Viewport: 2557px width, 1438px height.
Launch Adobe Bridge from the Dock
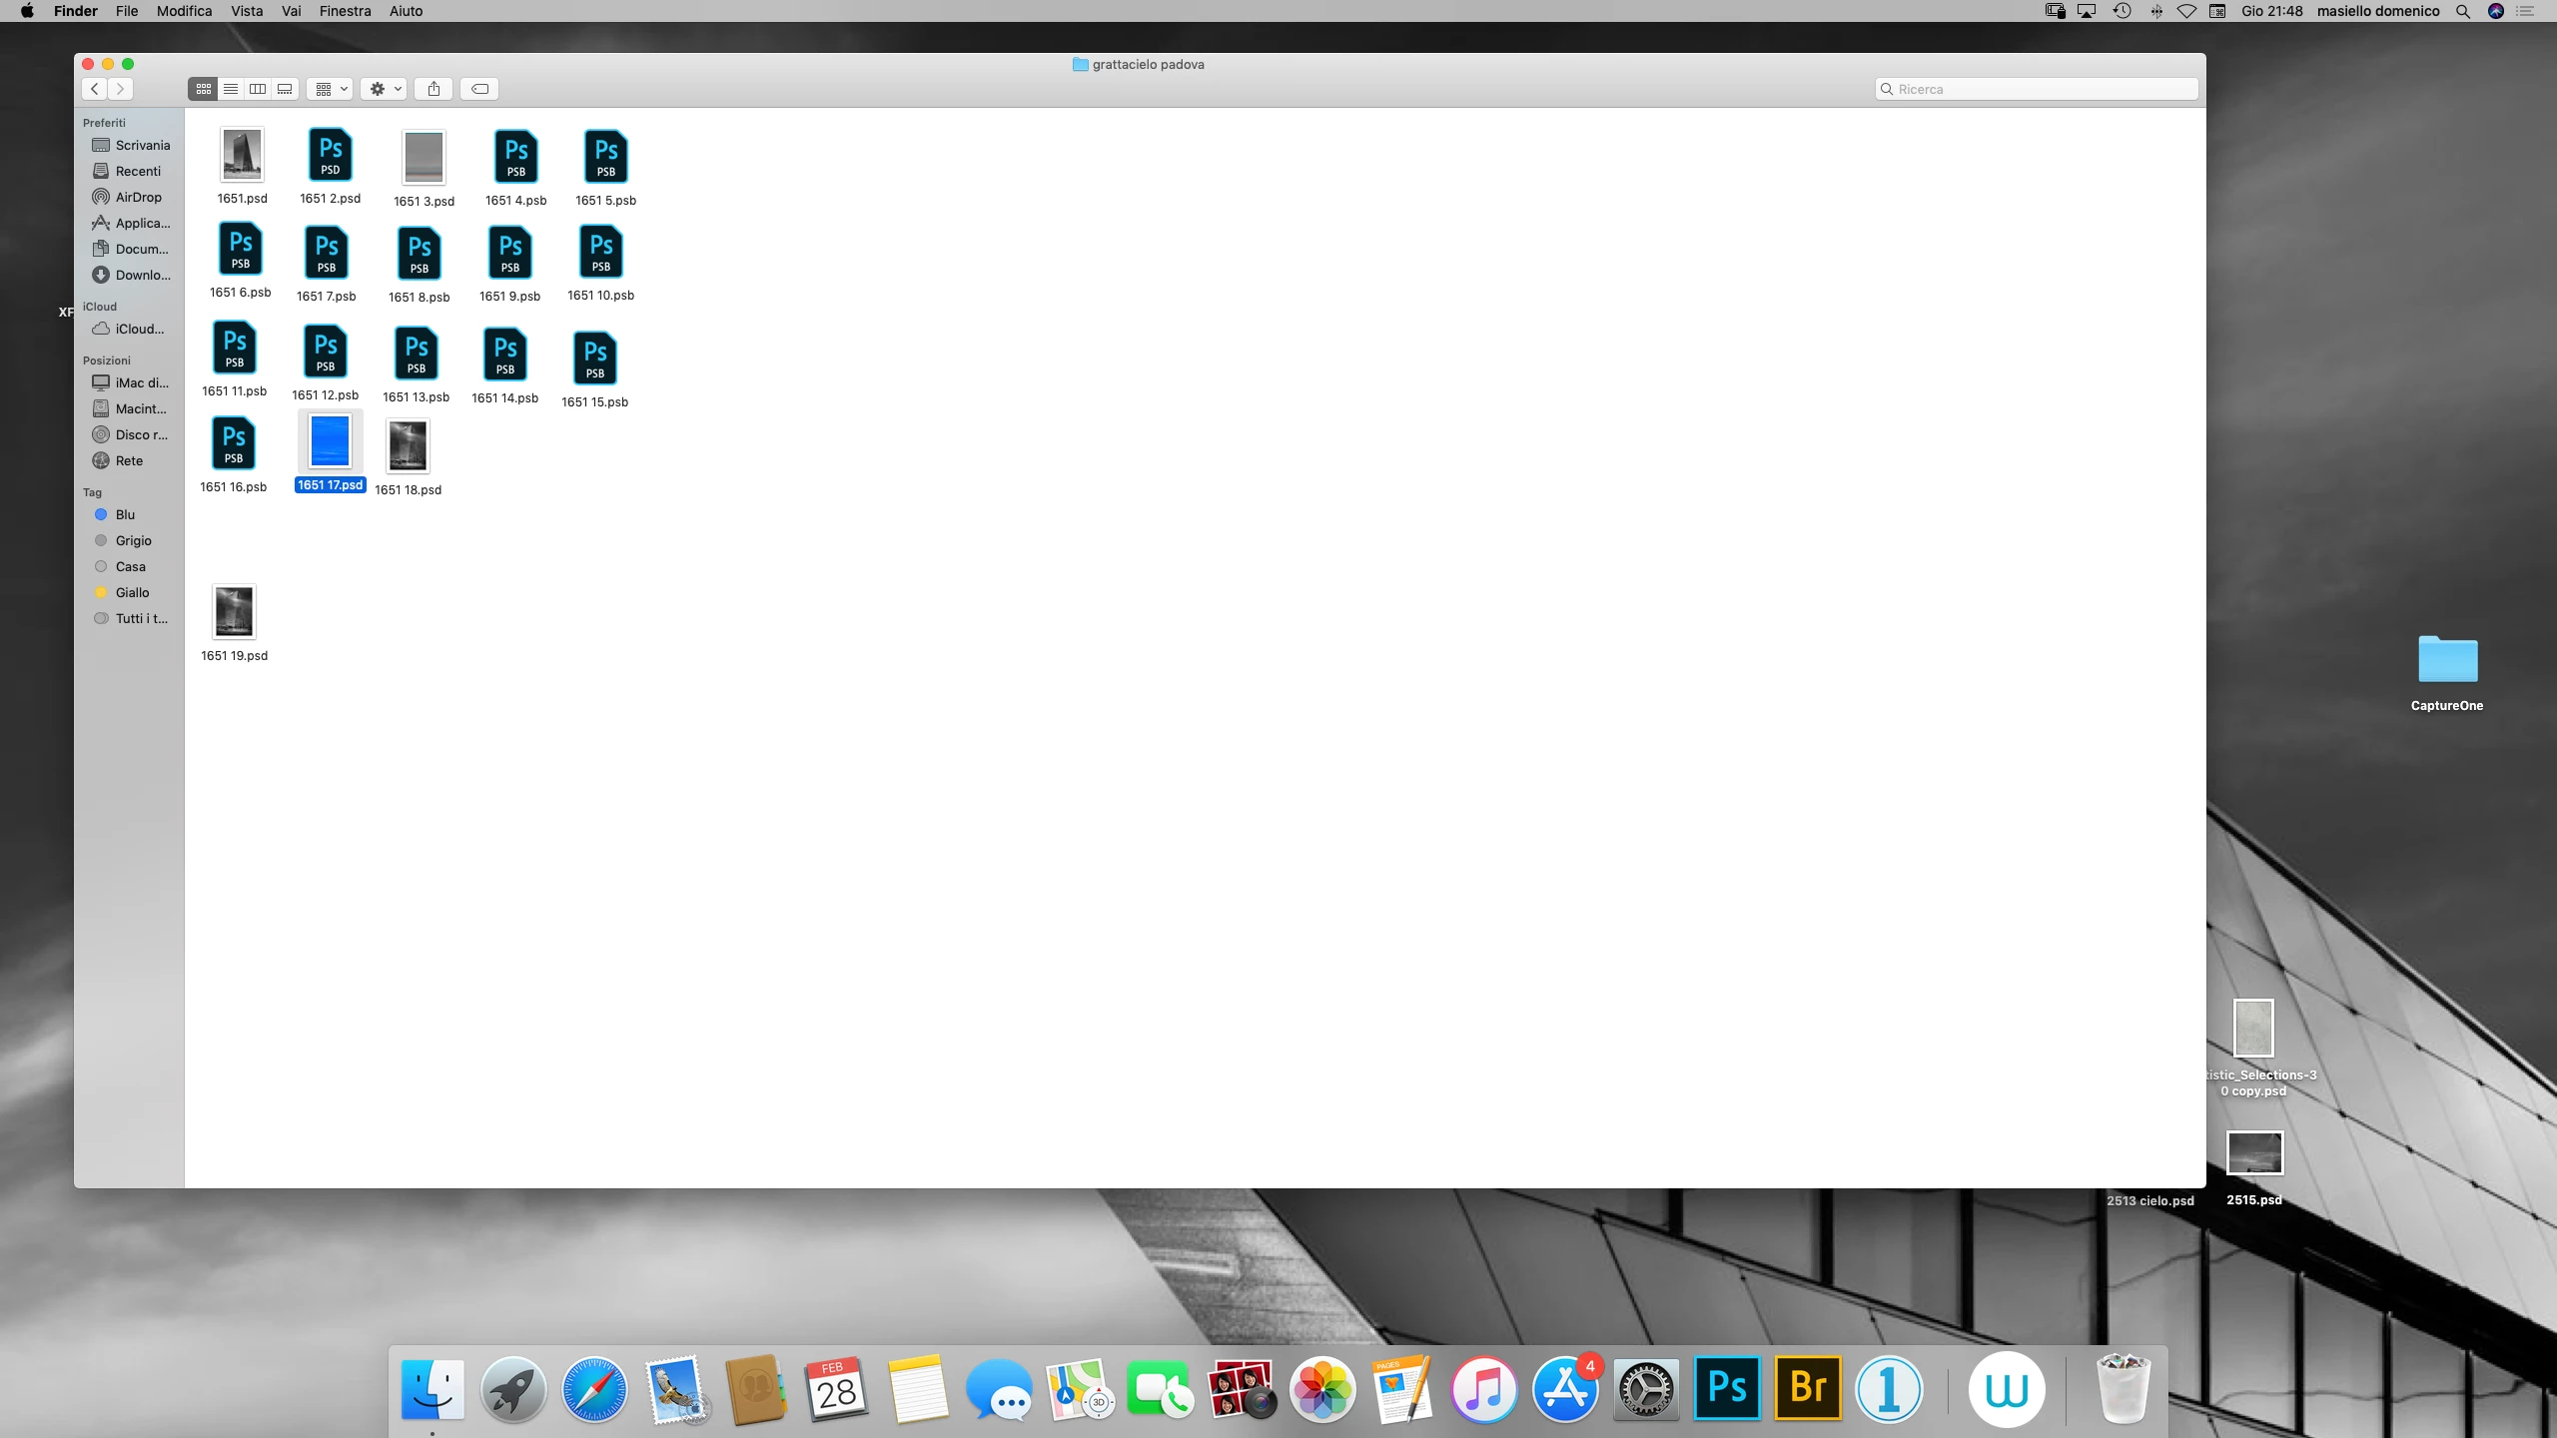click(x=1808, y=1388)
